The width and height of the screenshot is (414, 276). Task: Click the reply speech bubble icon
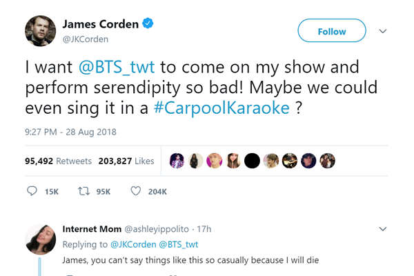[32, 191]
